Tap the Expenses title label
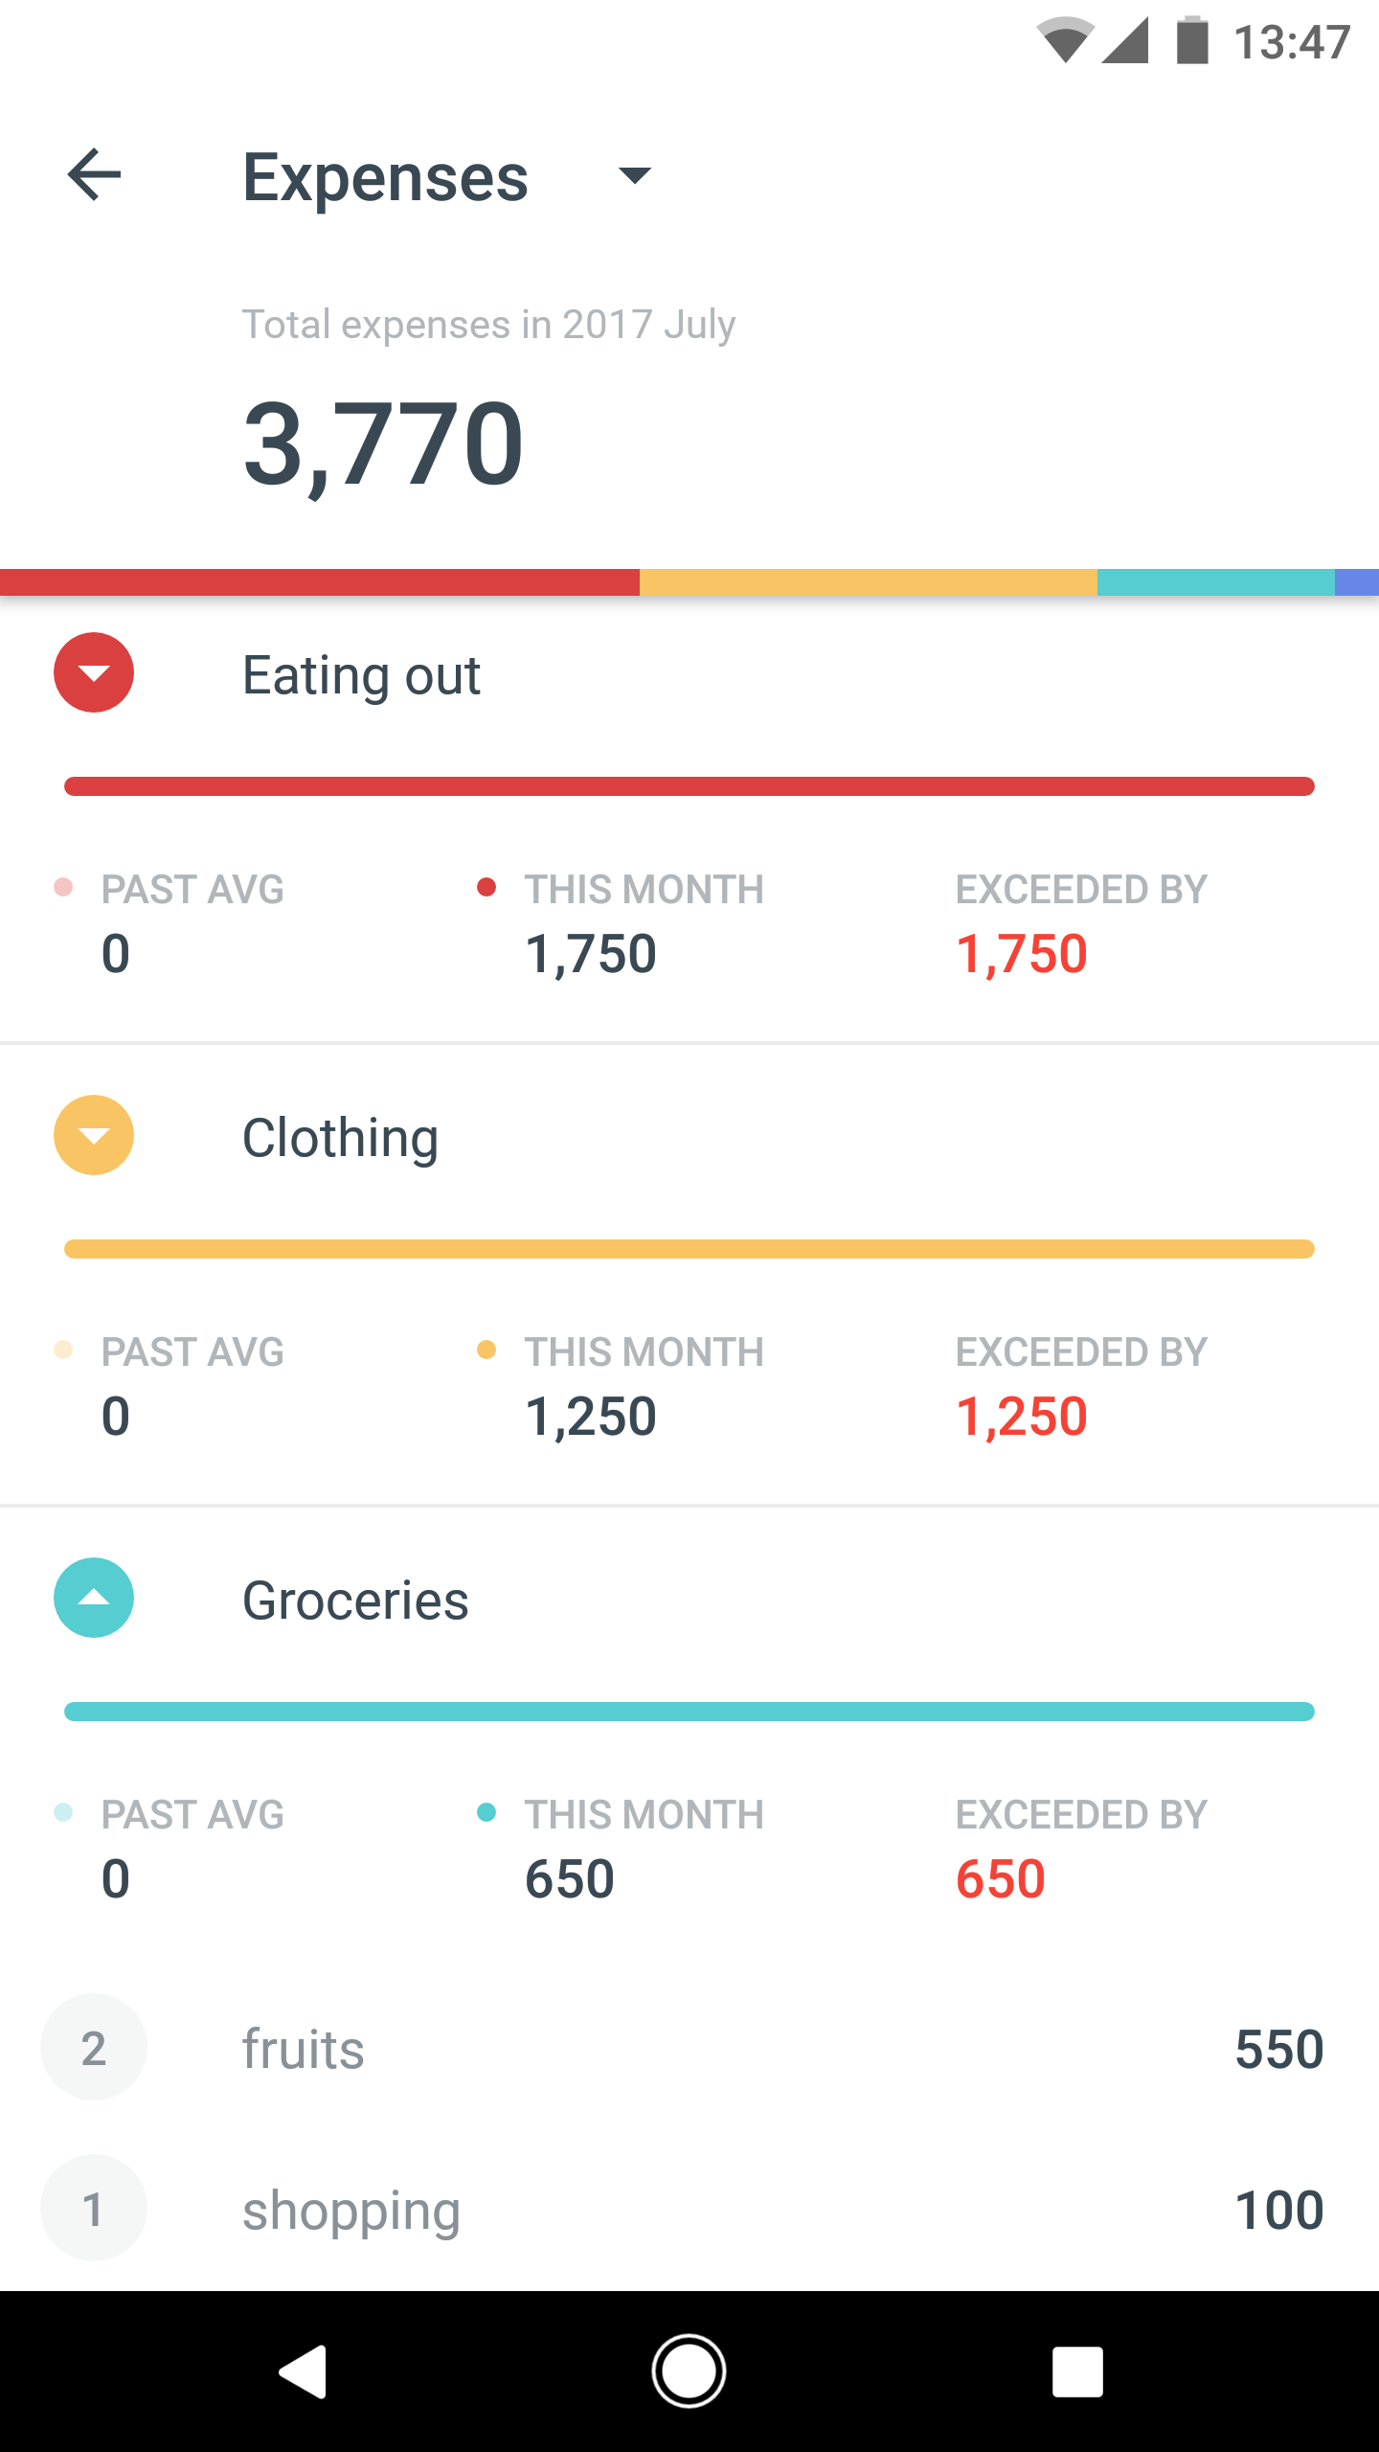1379x2452 pixels. [385, 177]
